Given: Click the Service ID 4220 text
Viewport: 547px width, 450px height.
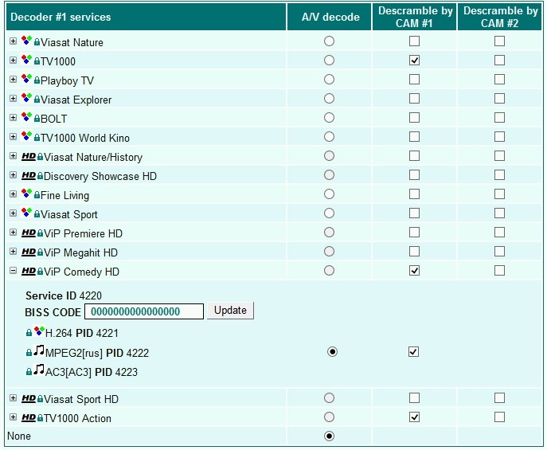Looking at the screenshot, I should [x=64, y=295].
